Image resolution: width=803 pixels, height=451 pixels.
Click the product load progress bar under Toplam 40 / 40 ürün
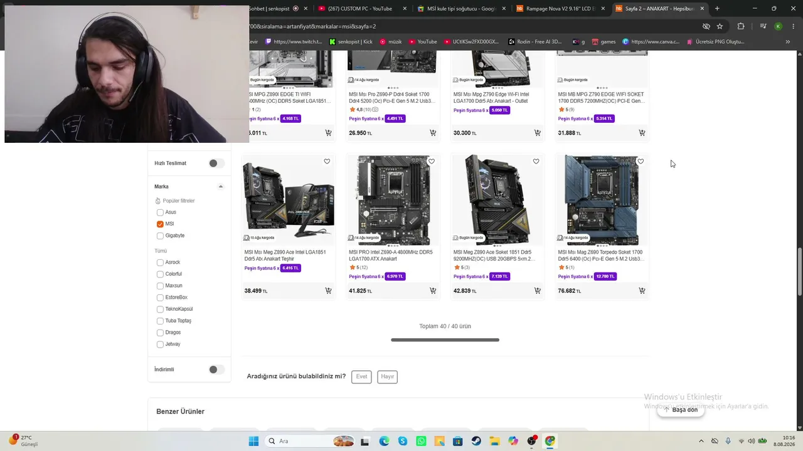pos(445,340)
